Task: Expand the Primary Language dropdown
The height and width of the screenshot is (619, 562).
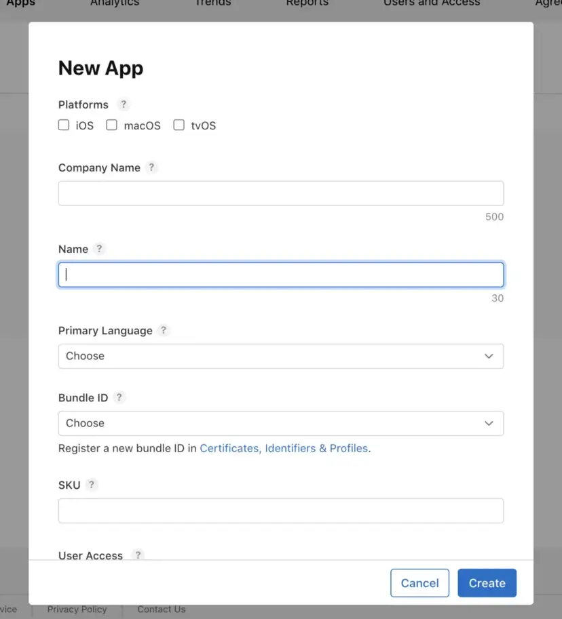Action: 281,356
